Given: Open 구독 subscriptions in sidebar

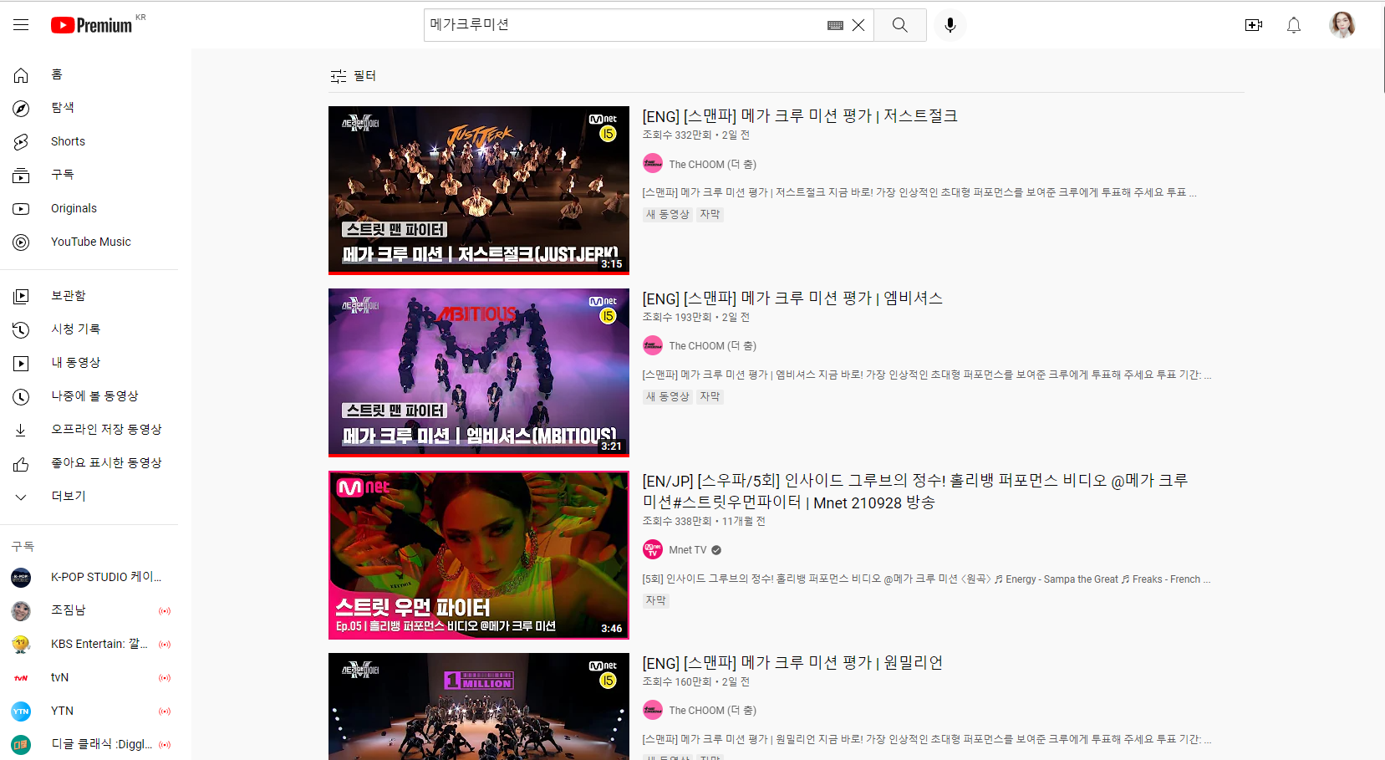Looking at the screenshot, I should 89,175.
